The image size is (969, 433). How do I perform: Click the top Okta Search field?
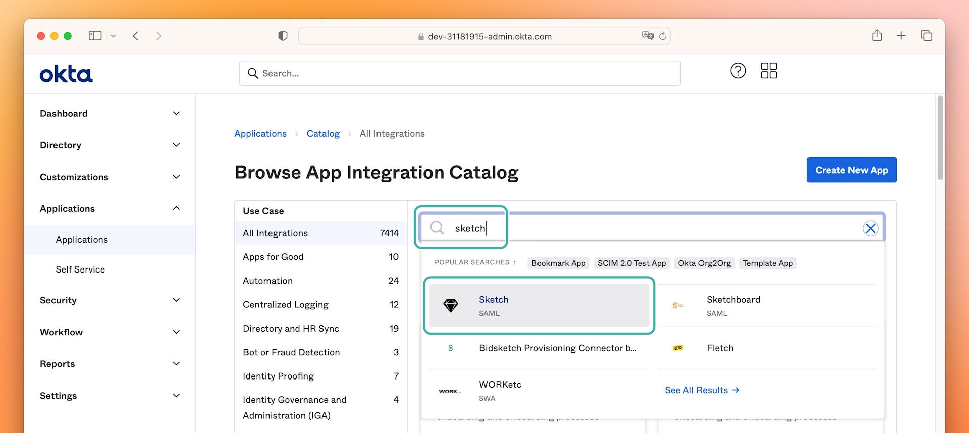click(x=460, y=73)
